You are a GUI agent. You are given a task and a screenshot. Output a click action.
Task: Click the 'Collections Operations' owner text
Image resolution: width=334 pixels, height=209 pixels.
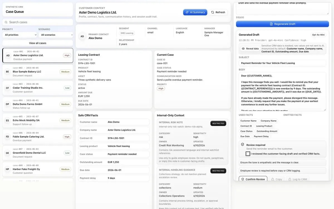click(172, 196)
